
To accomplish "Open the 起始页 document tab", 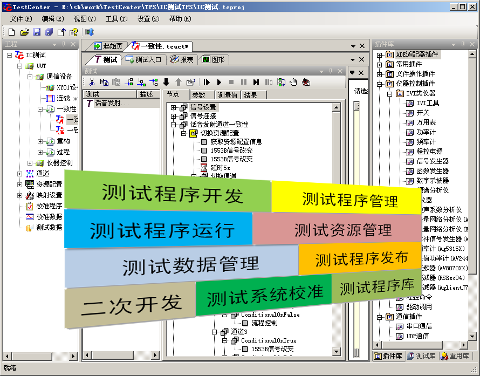I will 108,46.
